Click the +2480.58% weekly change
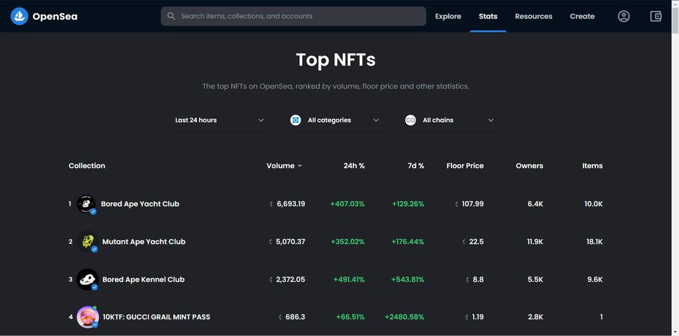This screenshot has height=336, width=679. click(405, 317)
